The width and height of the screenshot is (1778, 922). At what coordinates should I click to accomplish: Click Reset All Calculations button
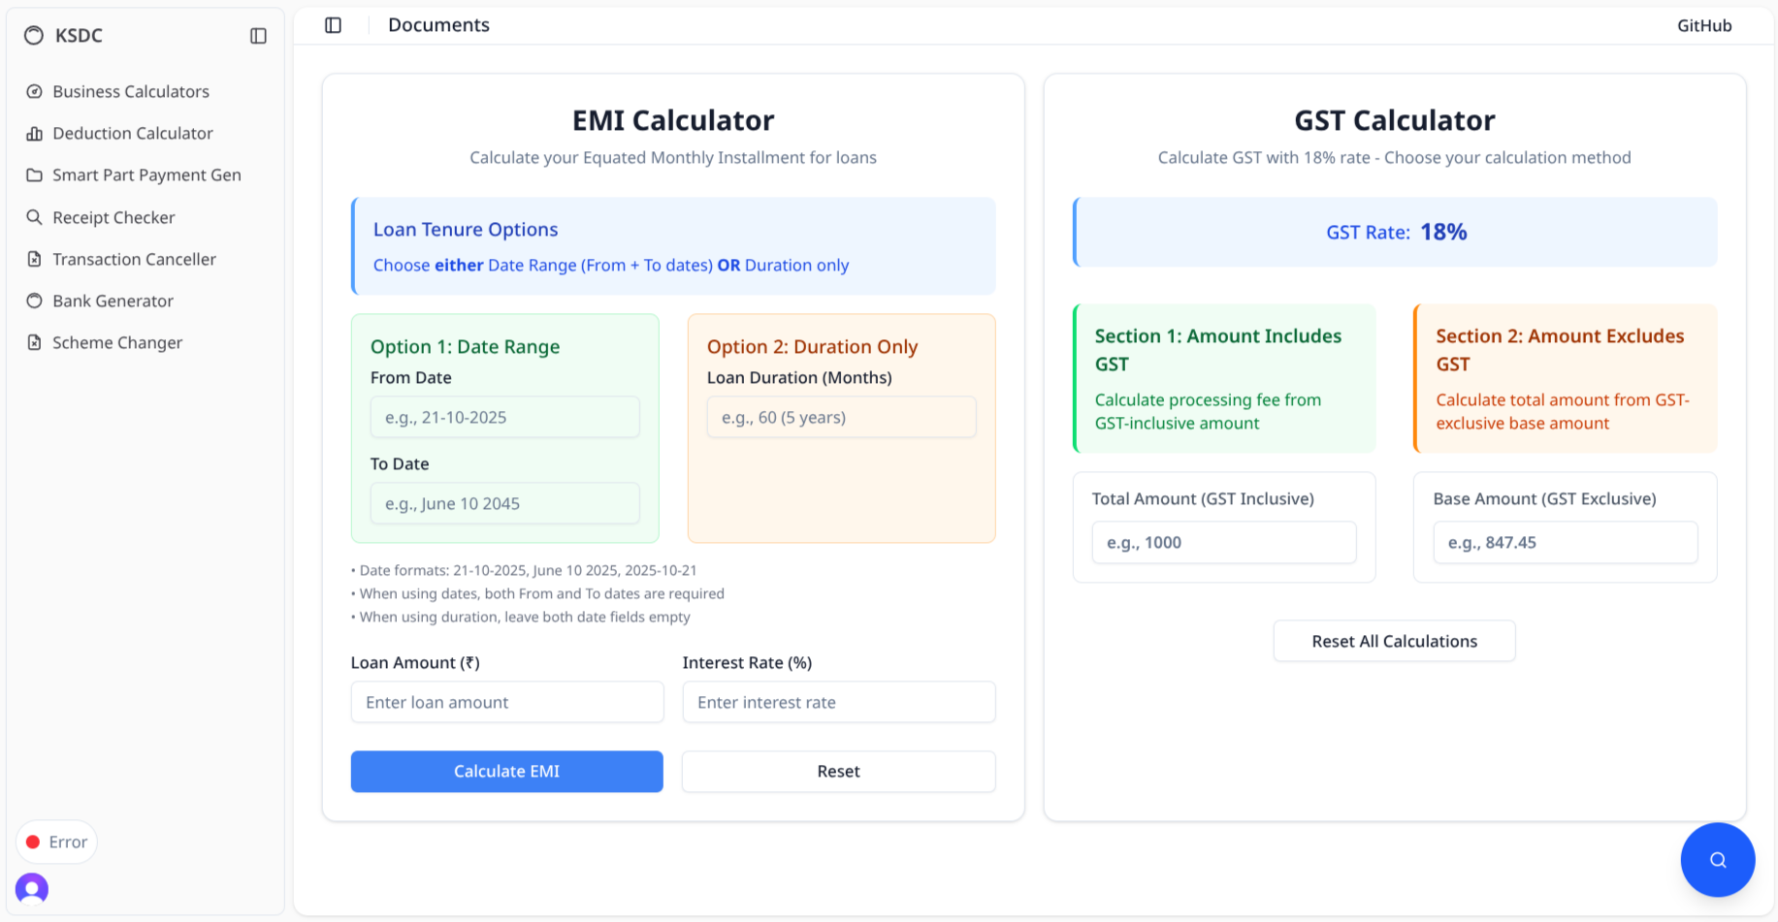1395,641
